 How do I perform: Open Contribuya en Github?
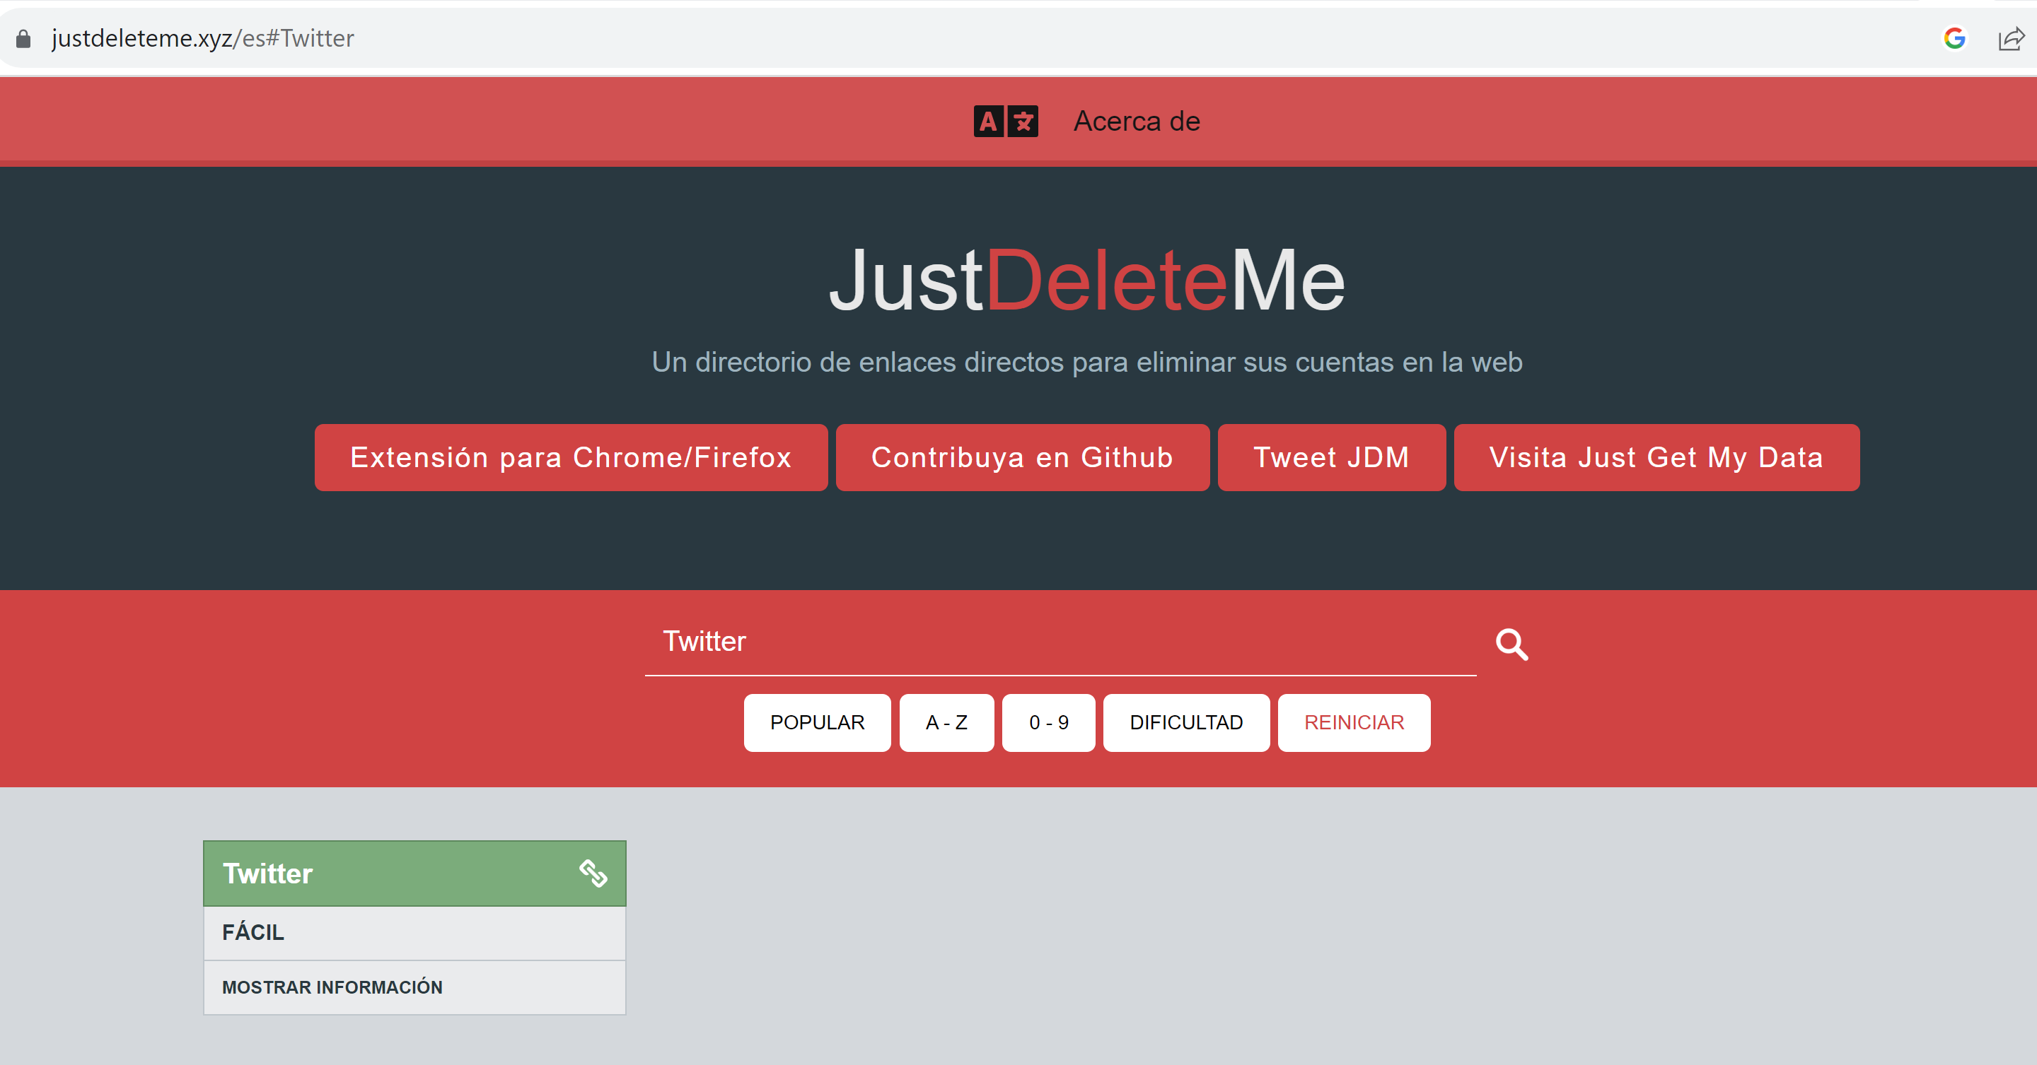tap(1021, 457)
